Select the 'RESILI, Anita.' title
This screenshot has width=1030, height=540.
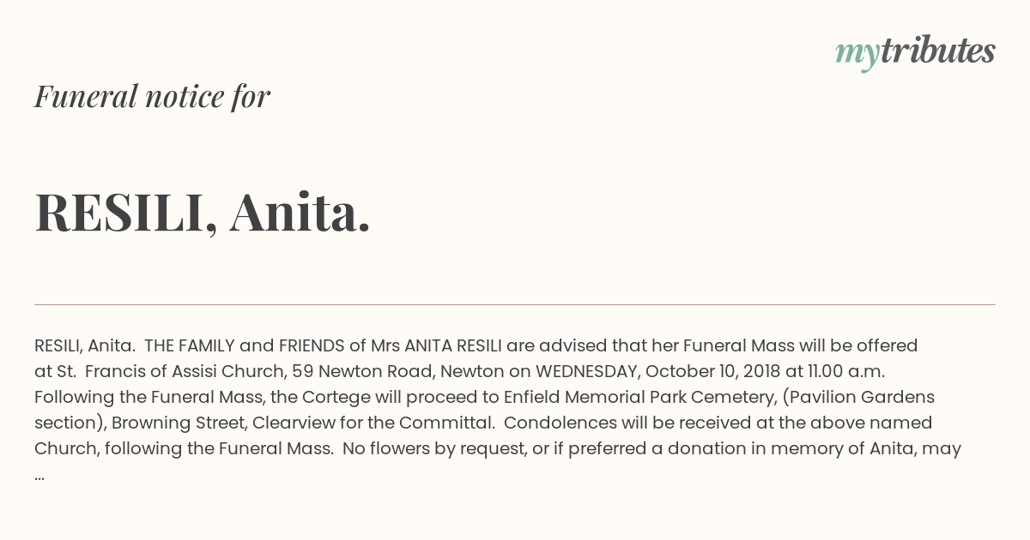click(x=203, y=212)
